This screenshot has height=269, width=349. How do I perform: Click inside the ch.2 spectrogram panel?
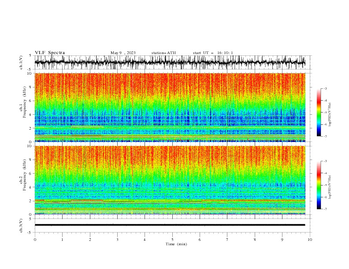click(x=170, y=180)
